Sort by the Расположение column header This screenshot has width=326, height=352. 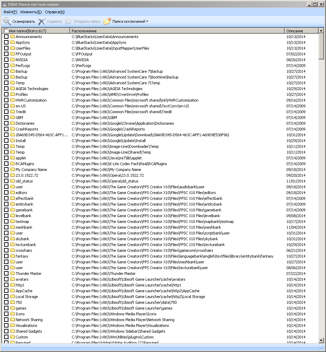click(x=177, y=31)
